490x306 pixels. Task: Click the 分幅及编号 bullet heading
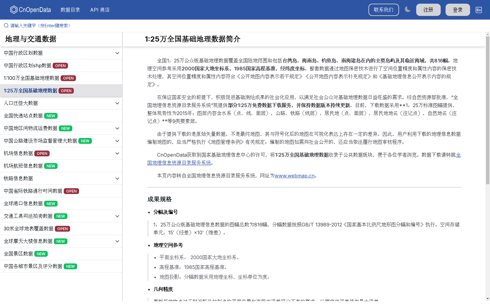(166, 212)
